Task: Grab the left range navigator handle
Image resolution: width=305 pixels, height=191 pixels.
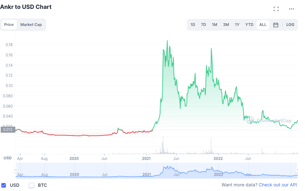Action: 16,170
